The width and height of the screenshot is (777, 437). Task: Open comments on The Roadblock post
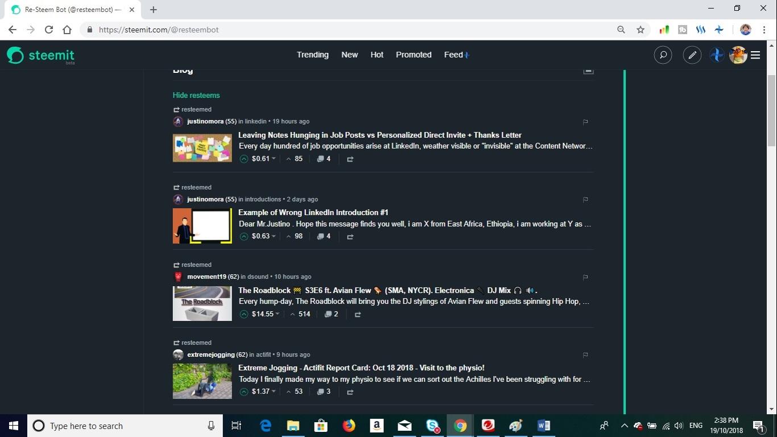pyautogui.click(x=331, y=314)
